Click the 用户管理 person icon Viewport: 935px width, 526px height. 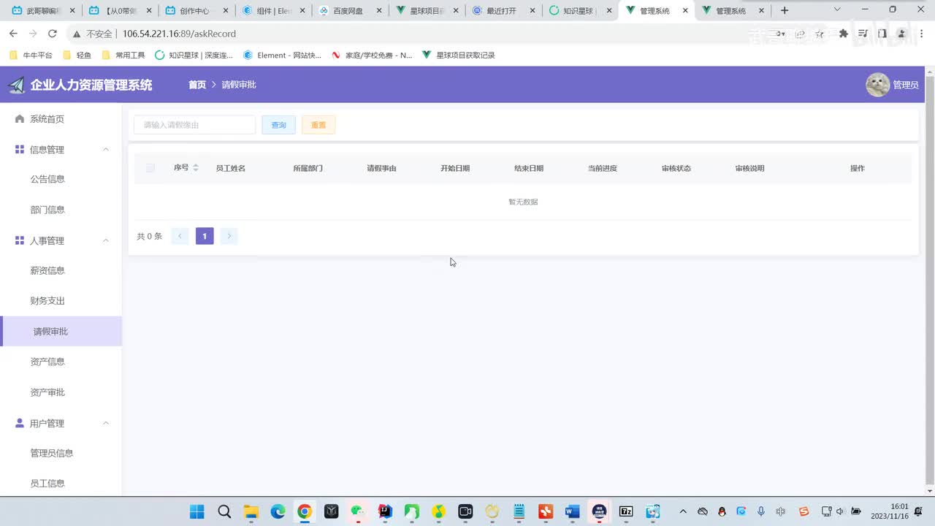(x=20, y=423)
